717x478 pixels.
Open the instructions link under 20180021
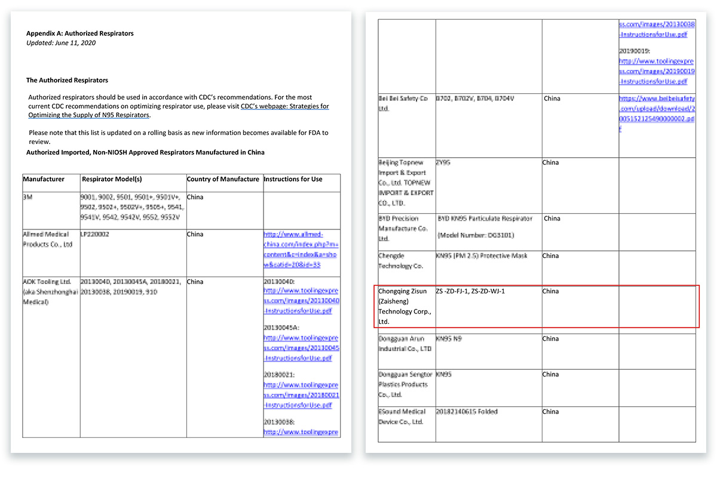tap(301, 395)
